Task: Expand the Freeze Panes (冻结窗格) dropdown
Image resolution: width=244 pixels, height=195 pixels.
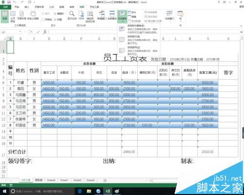Action: pyautogui.click(x=122, y=17)
